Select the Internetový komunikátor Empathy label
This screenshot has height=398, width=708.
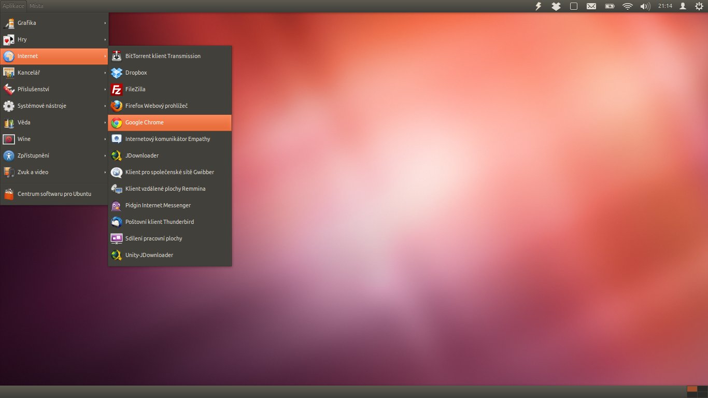(x=168, y=139)
